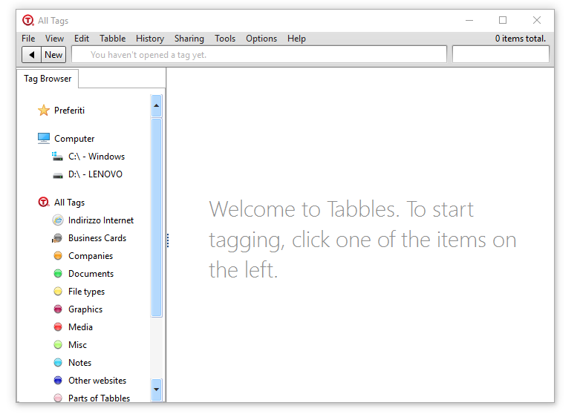This screenshot has width=580, height=417.
Task: Maximize the All Tags window
Action: click(503, 20)
